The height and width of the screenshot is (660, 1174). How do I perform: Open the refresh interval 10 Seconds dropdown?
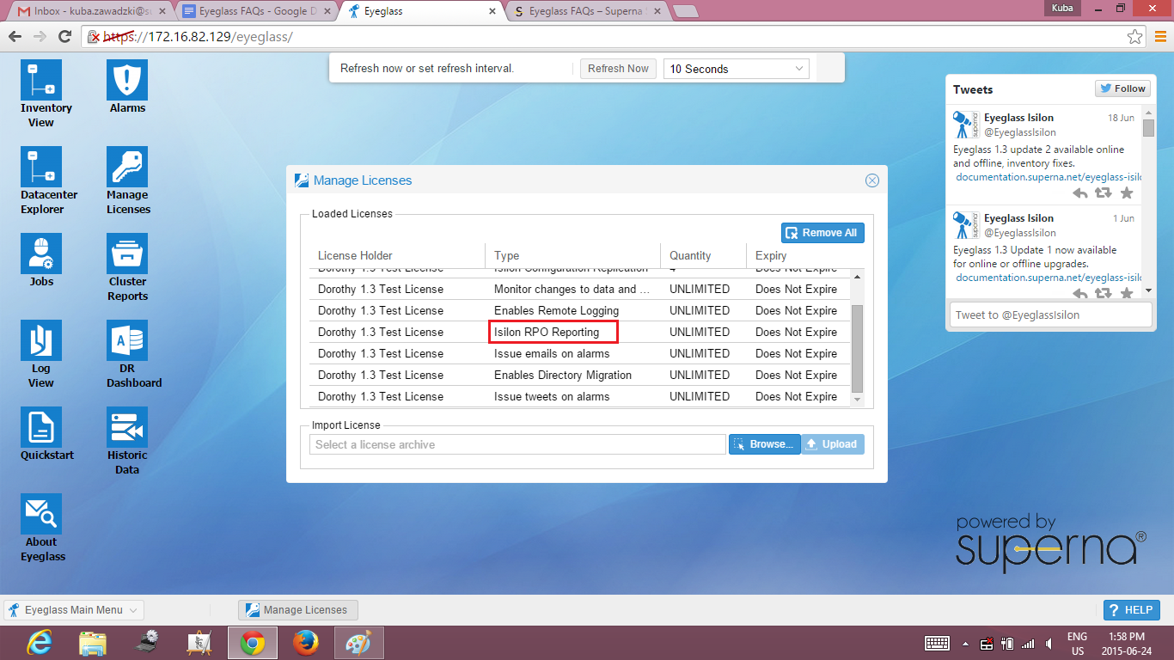pyautogui.click(x=736, y=69)
